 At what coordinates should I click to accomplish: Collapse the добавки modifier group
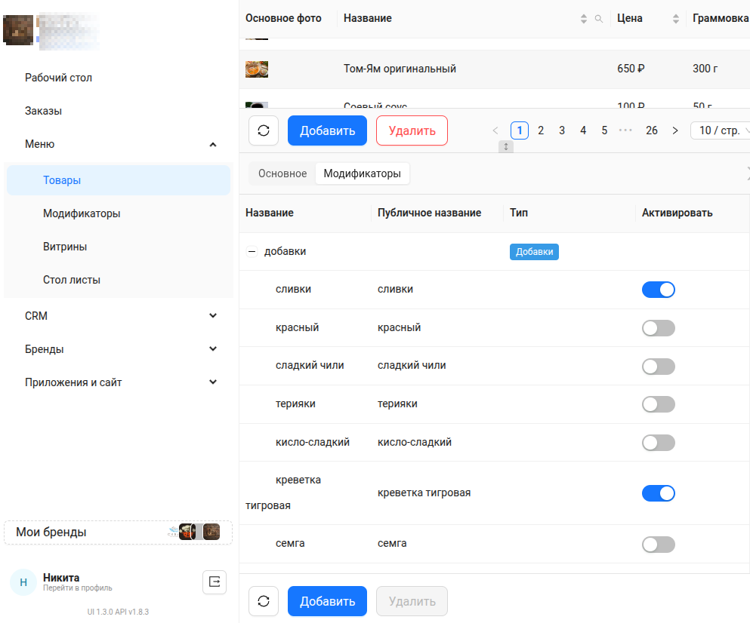click(252, 252)
